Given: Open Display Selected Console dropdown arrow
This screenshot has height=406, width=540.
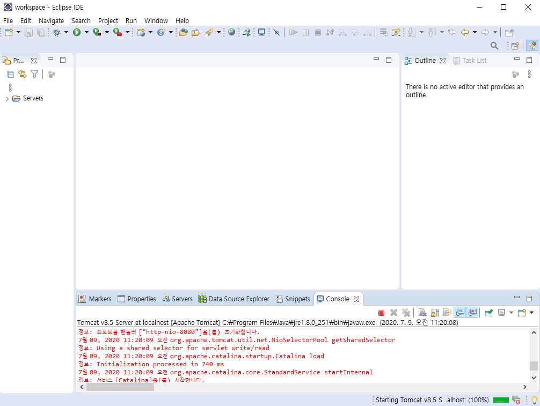Looking at the screenshot, I should (511, 313).
